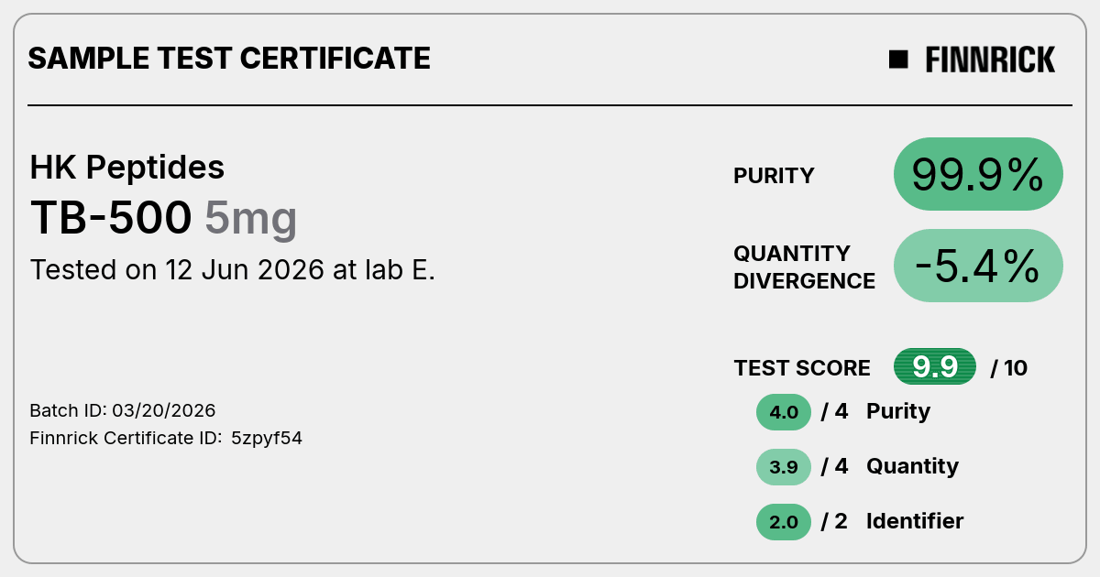Click the tested on 12 Jun 2026 line

233,270
